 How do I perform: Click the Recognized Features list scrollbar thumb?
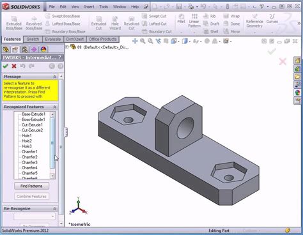point(52,143)
